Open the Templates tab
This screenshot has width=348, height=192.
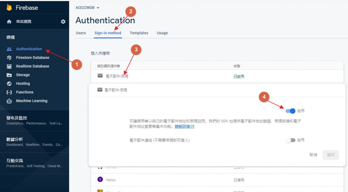point(139,33)
